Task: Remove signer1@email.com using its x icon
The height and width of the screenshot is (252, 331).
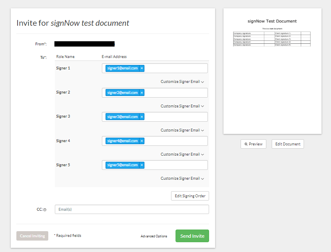Action: coord(142,69)
